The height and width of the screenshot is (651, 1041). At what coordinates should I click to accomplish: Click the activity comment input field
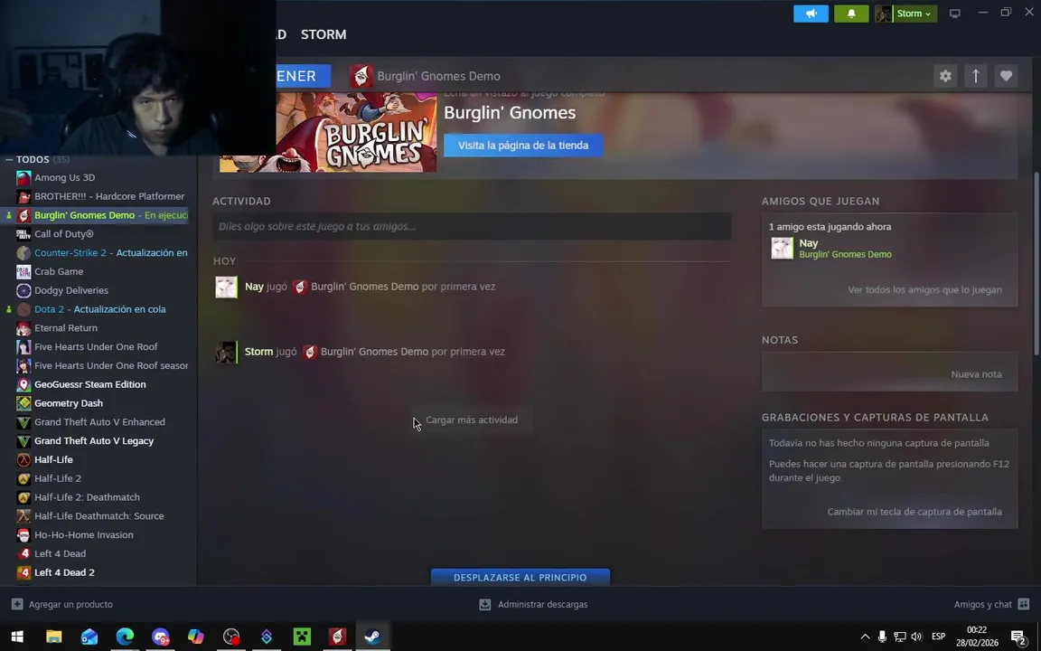[x=472, y=227]
